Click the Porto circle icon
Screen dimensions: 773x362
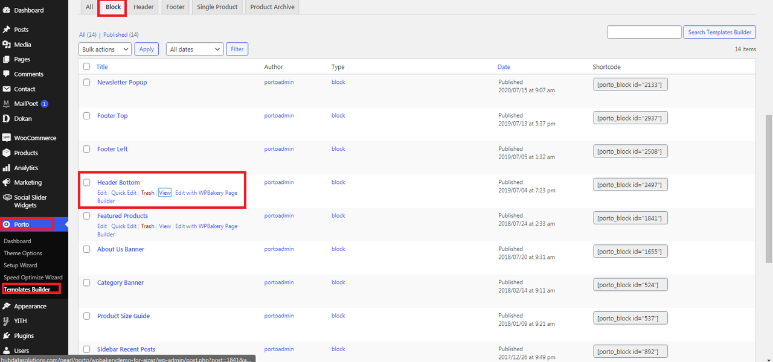[7, 224]
